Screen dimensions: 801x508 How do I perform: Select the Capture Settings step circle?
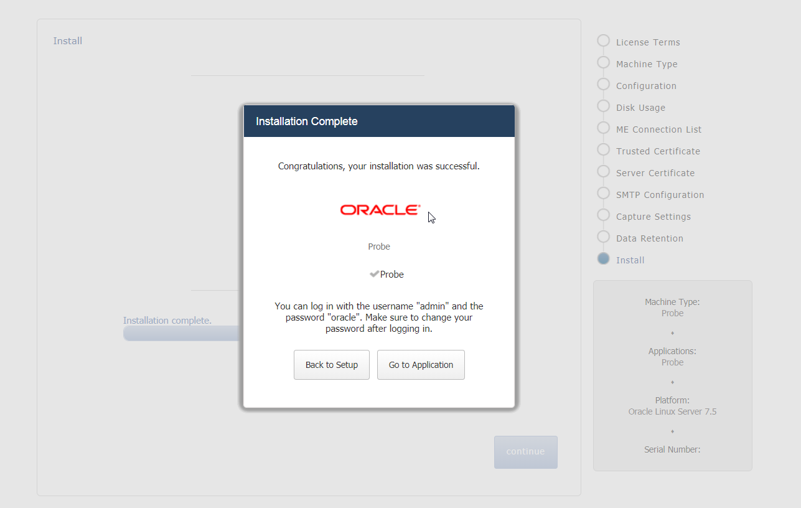tap(603, 215)
